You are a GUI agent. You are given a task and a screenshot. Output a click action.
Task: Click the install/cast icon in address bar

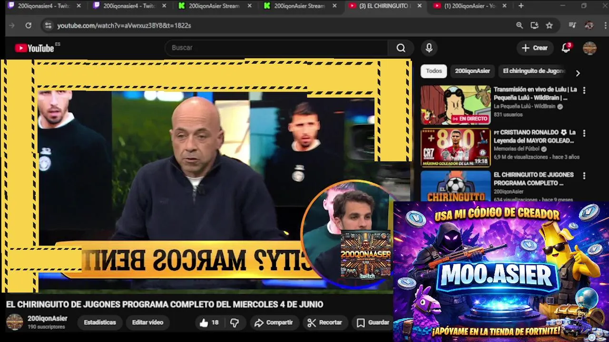point(534,26)
